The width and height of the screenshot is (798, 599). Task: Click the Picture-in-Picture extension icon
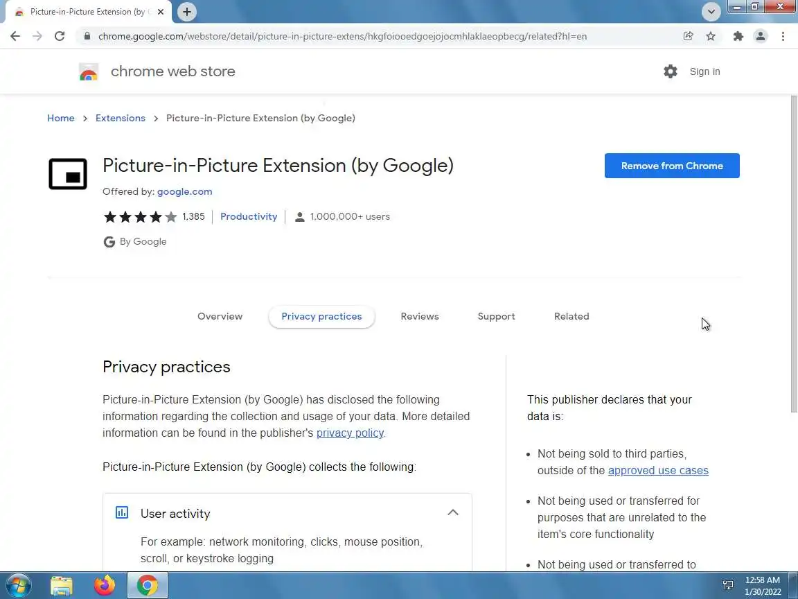[x=68, y=174]
